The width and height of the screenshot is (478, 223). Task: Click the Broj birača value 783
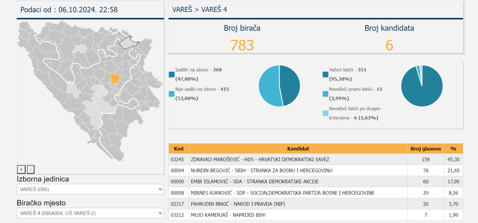tap(242, 45)
